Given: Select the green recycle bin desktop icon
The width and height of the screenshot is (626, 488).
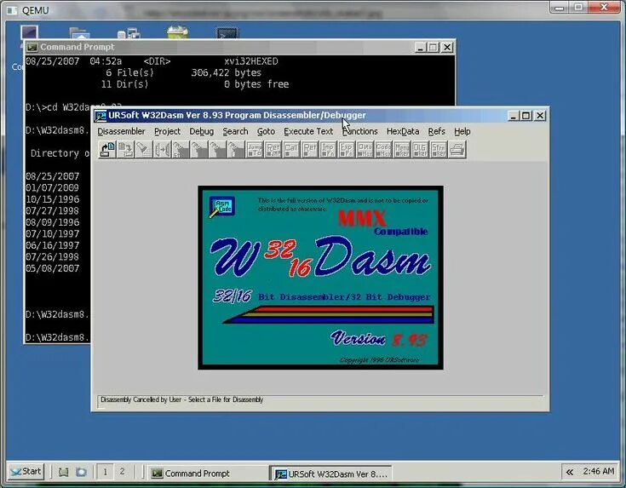Looking at the screenshot, I should click(x=178, y=32).
